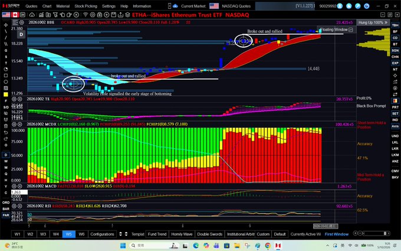Close the RSI indicator panel
This screenshot has width=401, height=251.
(19, 206)
